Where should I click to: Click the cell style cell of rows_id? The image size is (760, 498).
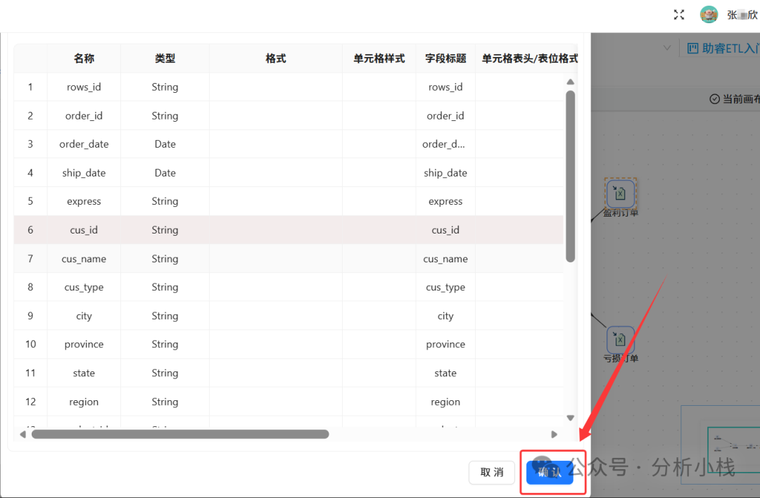coord(379,87)
